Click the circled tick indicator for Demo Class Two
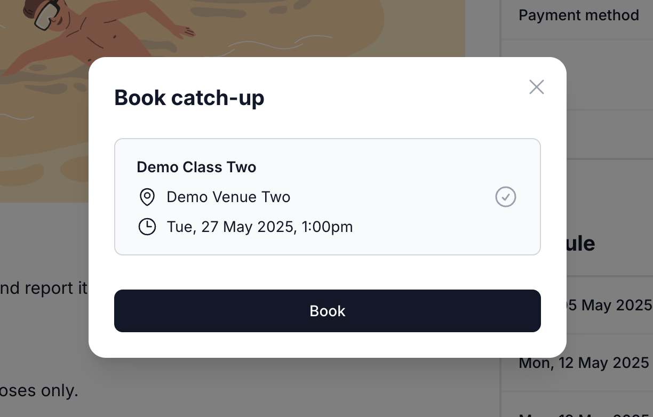653x417 pixels. (505, 197)
